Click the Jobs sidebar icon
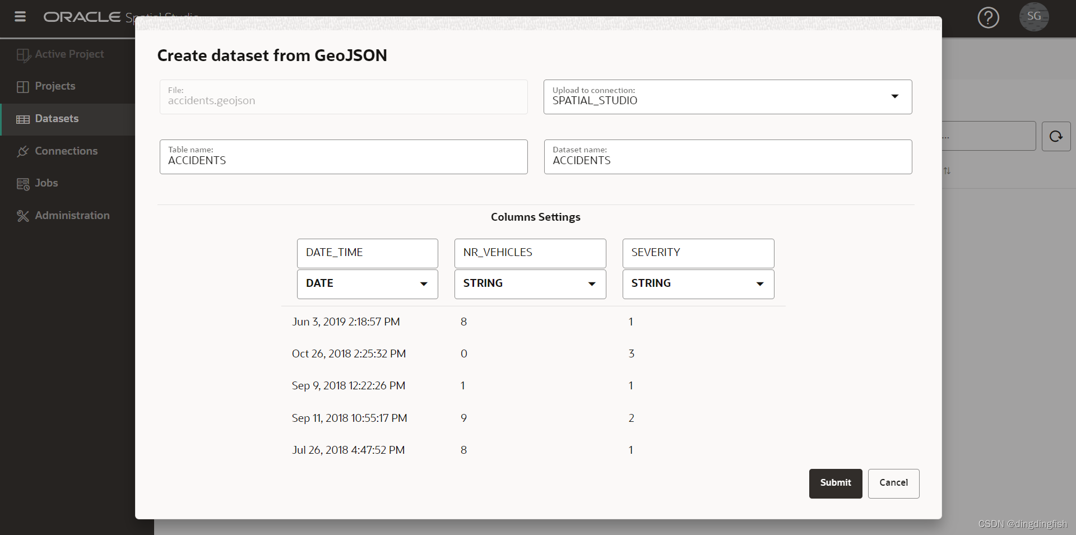This screenshot has height=535, width=1076. 23,184
